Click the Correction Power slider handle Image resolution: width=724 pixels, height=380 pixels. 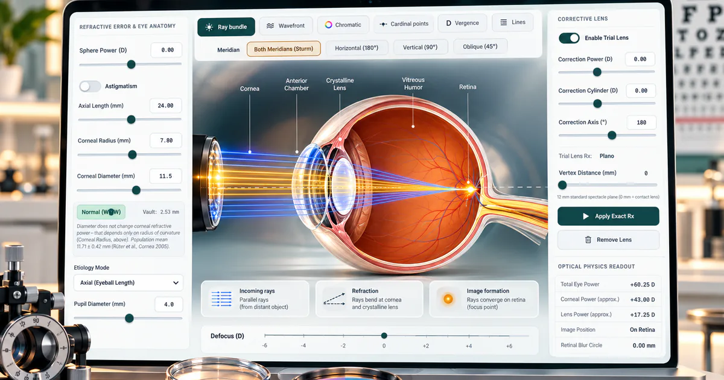tap(597, 72)
